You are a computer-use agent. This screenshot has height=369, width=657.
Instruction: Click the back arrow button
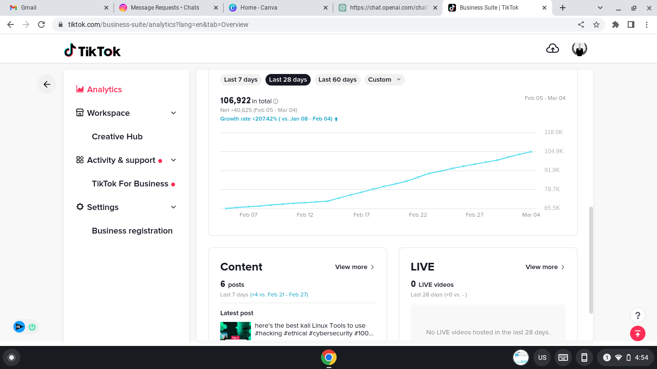[47, 84]
